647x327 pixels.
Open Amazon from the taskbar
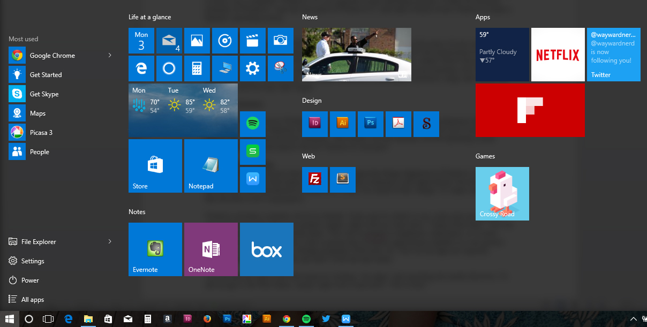click(168, 319)
